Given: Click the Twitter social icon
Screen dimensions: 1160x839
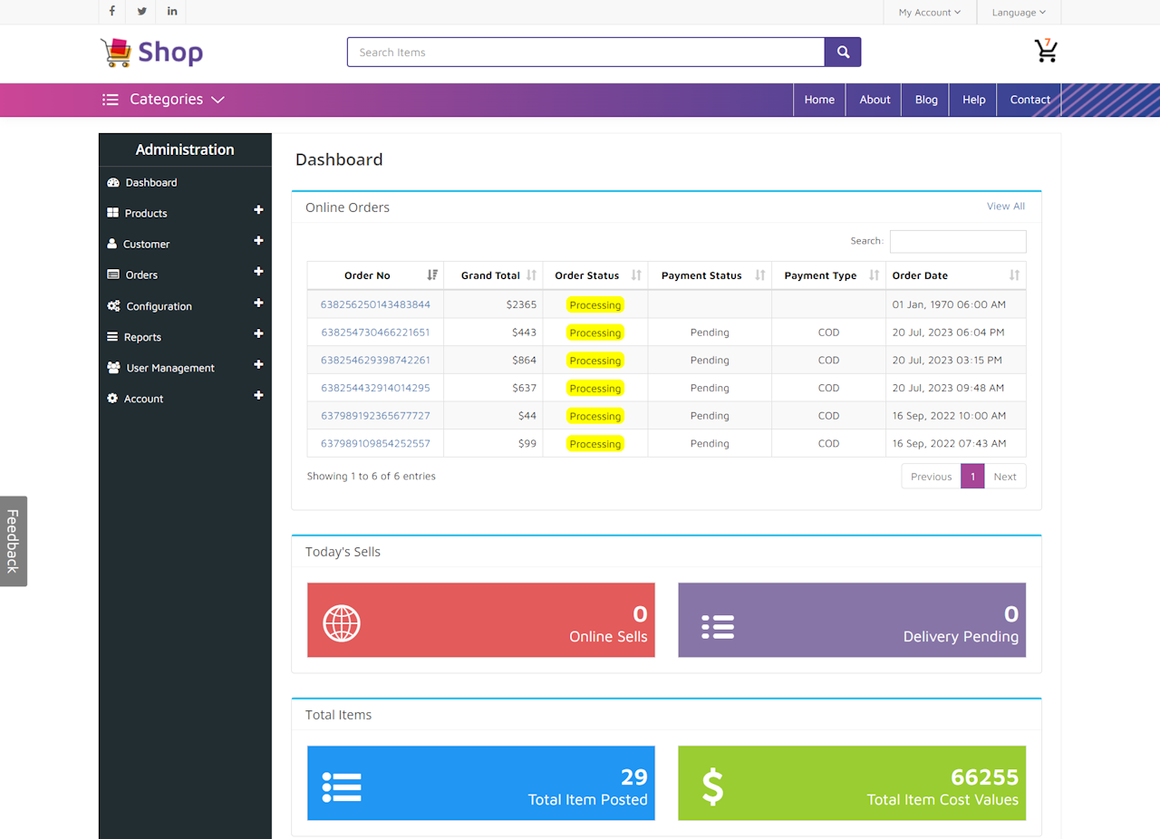Looking at the screenshot, I should point(141,12).
